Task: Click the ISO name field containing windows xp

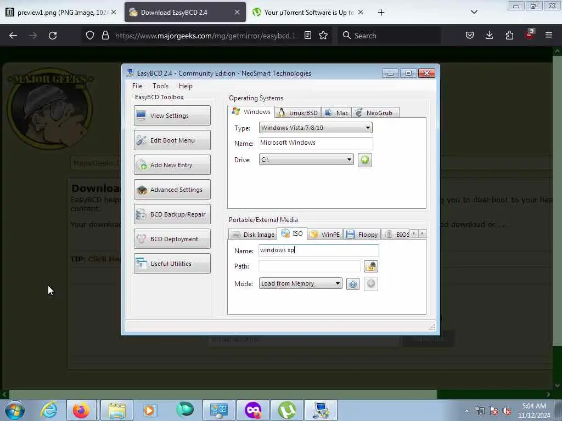Action: (319, 250)
